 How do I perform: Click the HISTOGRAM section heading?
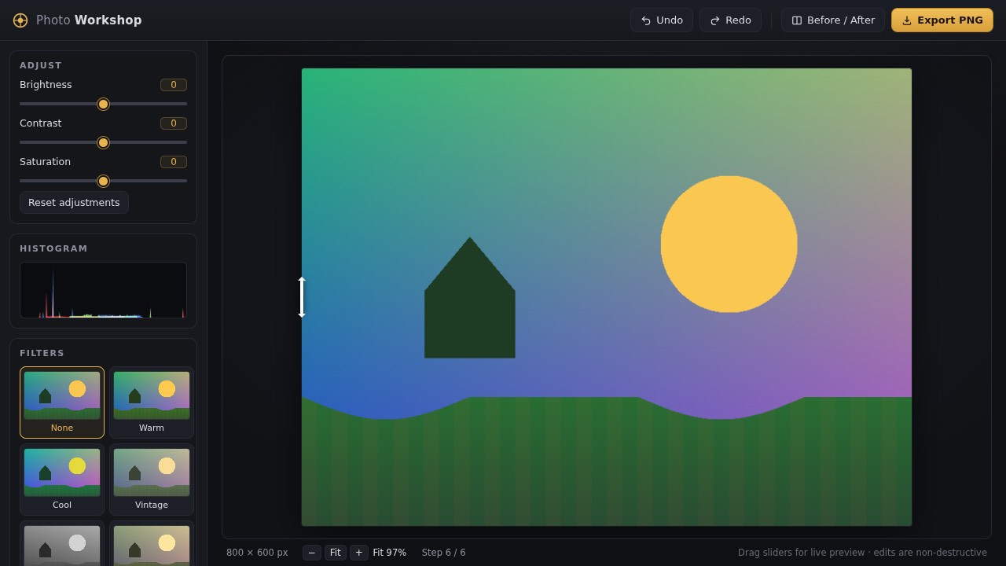(x=53, y=248)
